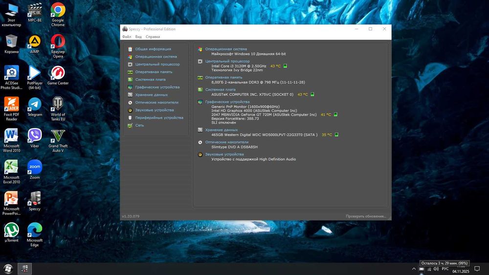Open Вид menu
Viewport: 489px width, 275px height.
(138, 37)
